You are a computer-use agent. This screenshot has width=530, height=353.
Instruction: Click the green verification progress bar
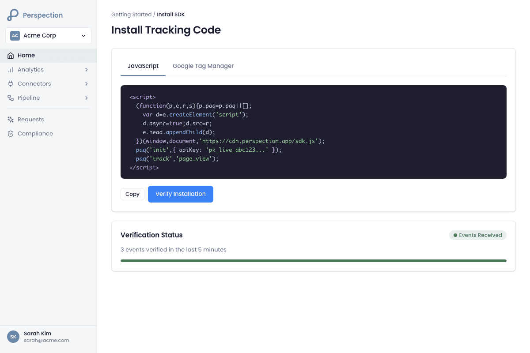pyautogui.click(x=314, y=261)
